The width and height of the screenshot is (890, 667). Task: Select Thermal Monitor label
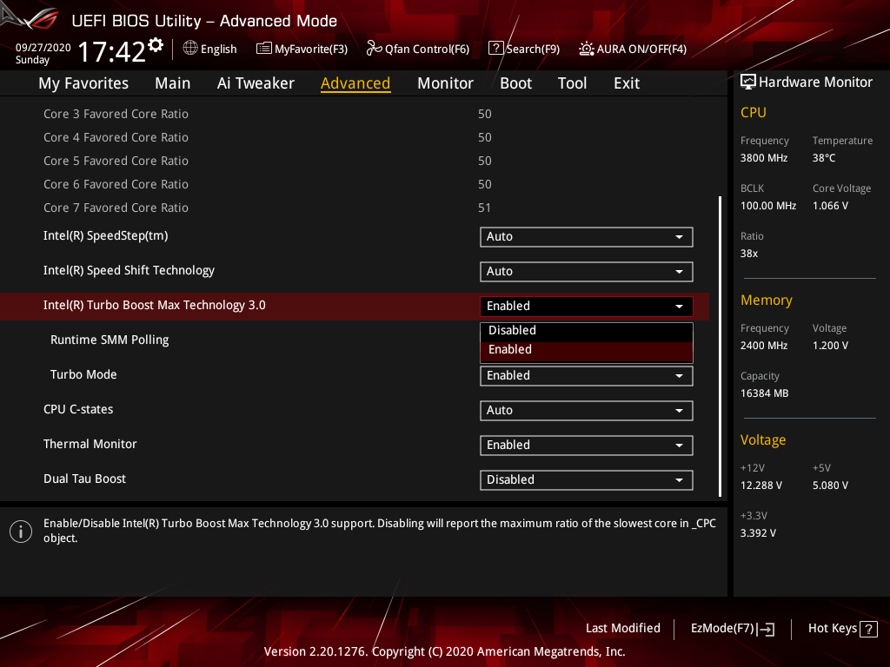coord(90,444)
